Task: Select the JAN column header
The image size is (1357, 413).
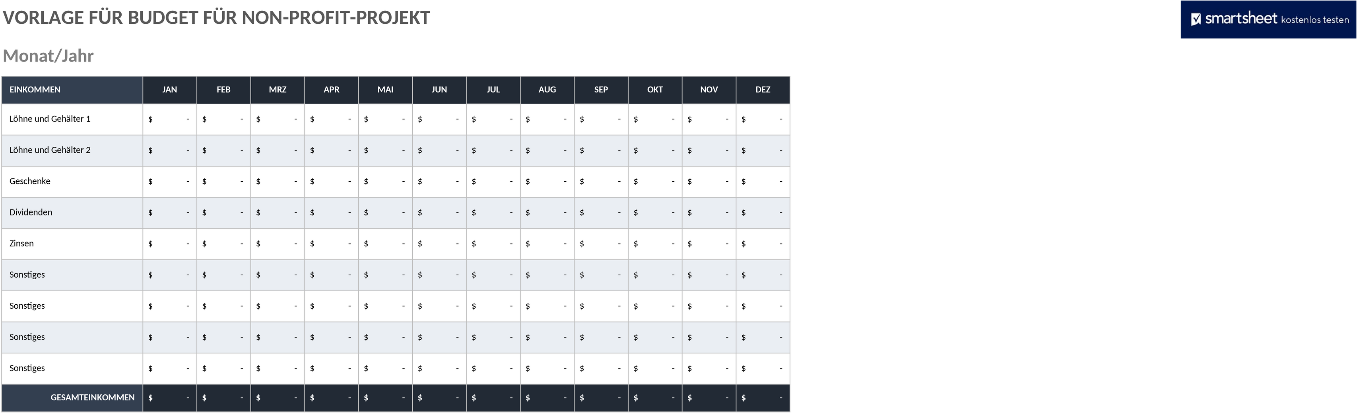Action: pyautogui.click(x=170, y=90)
